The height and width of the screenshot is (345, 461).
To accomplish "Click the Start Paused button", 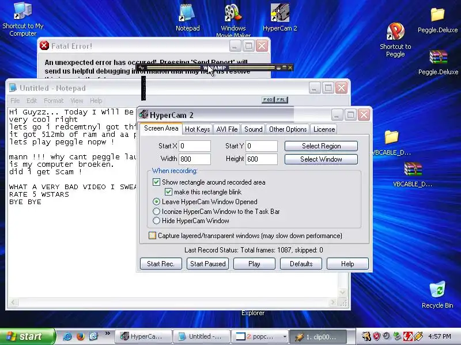I will 207,263.
